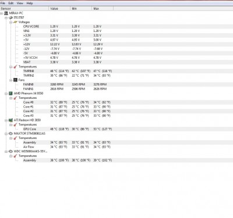This screenshot has width=233, height=218.
Task: Collapse the Voltages tree node
Action: point(11,22)
